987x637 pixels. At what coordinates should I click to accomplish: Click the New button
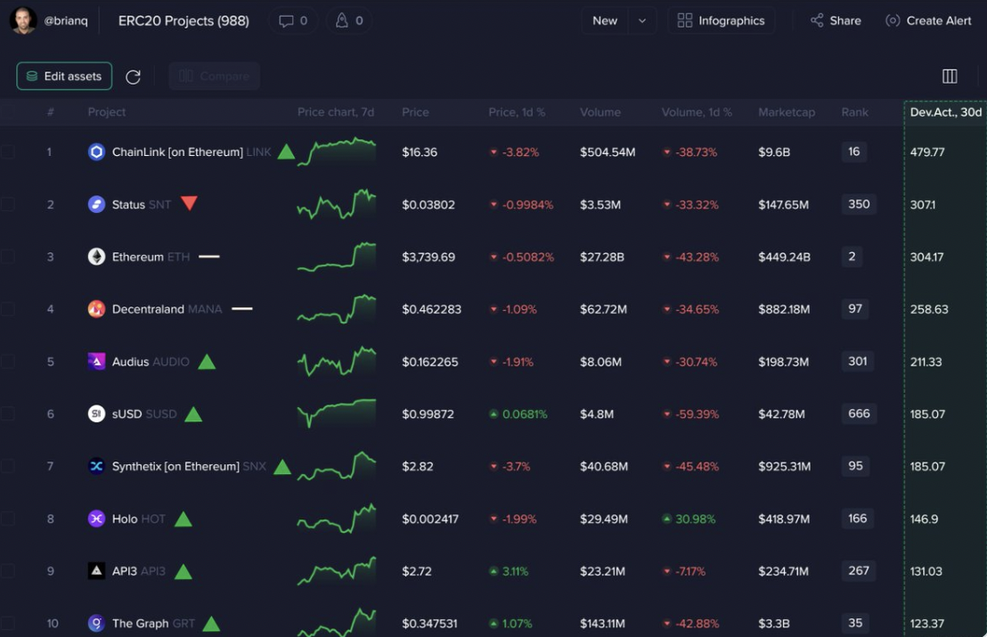(605, 20)
